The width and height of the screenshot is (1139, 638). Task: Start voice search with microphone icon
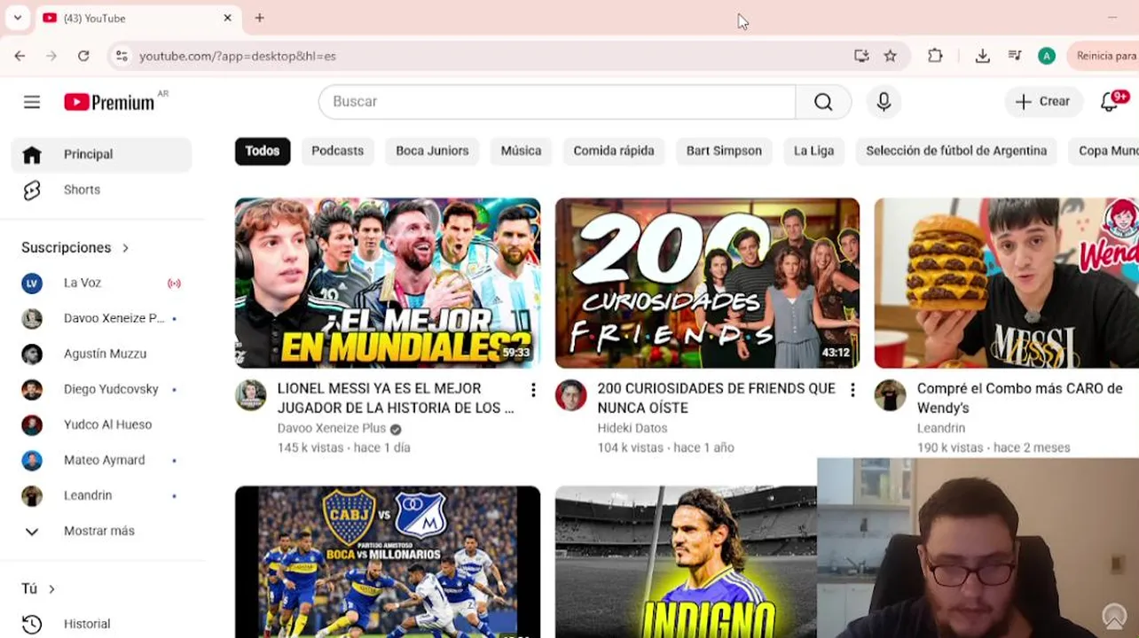[884, 102]
